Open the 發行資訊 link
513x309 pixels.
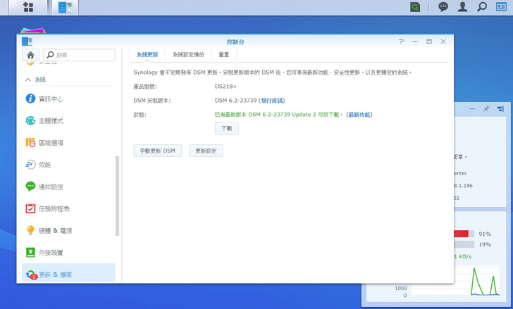pos(273,101)
